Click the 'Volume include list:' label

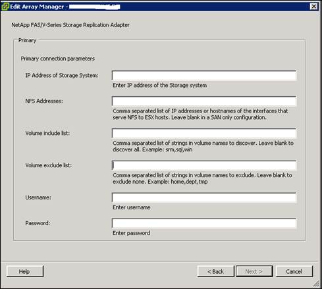[x=47, y=133]
